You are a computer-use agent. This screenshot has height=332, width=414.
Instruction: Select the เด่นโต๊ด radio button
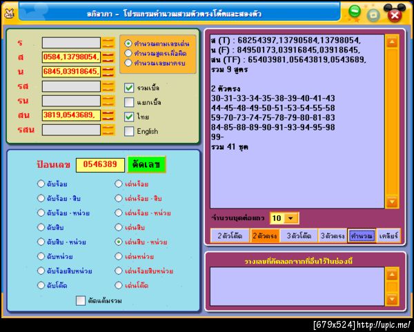(x=119, y=285)
